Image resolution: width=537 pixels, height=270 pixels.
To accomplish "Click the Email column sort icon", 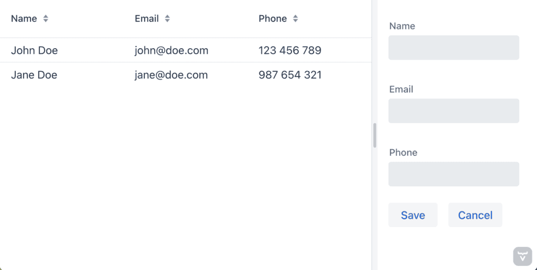I will point(167,19).
